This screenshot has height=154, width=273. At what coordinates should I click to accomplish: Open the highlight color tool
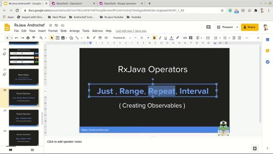(177, 38)
